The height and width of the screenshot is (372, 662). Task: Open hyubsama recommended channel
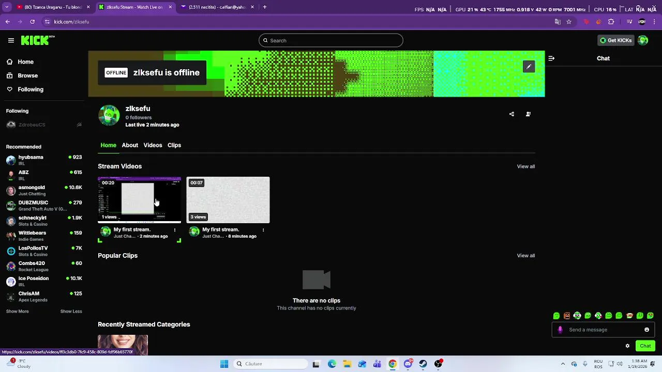click(44, 160)
